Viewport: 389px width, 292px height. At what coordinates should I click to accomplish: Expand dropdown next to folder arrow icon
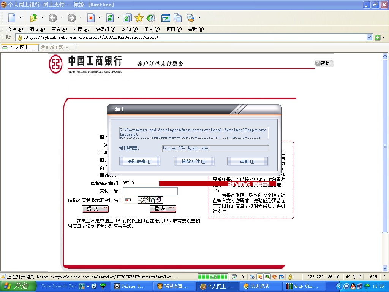[x=43, y=18]
